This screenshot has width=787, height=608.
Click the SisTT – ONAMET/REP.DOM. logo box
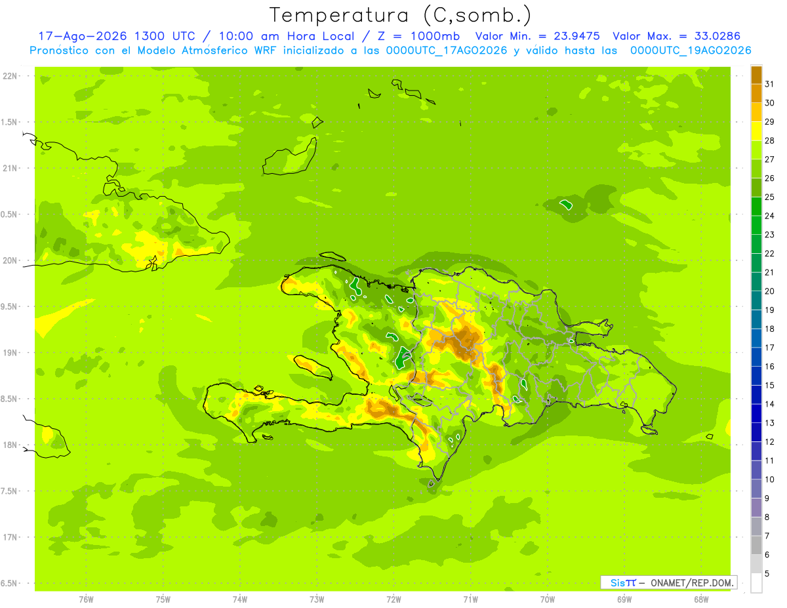[x=668, y=582]
